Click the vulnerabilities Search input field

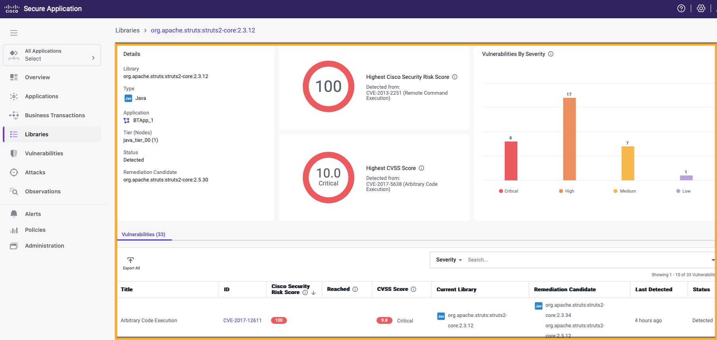point(587,260)
